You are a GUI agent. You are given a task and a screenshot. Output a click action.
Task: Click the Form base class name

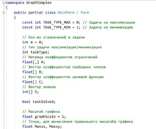tap(85, 12)
